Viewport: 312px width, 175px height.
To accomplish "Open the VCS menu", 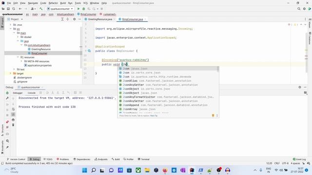I will 85,3.
